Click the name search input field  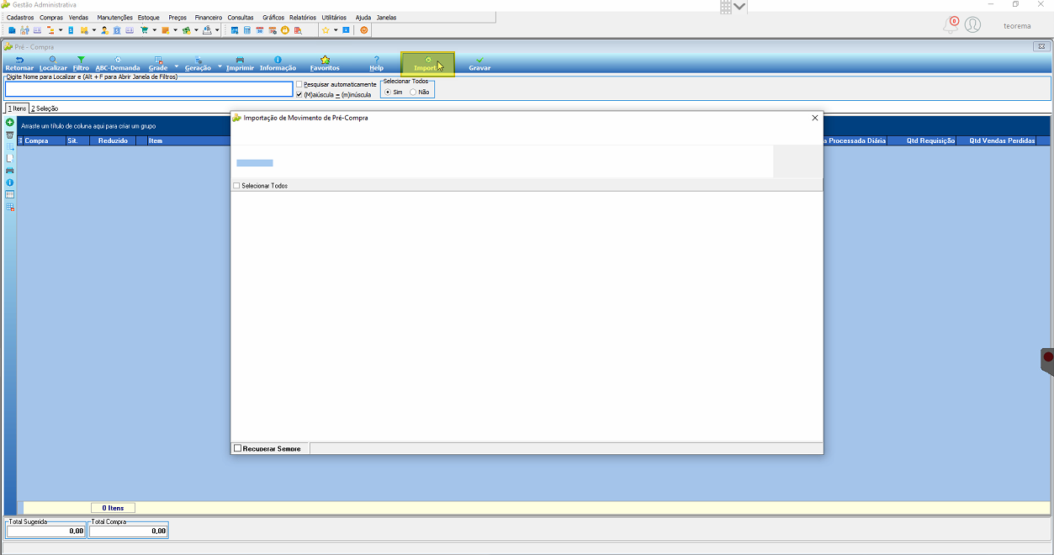tap(149, 88)
